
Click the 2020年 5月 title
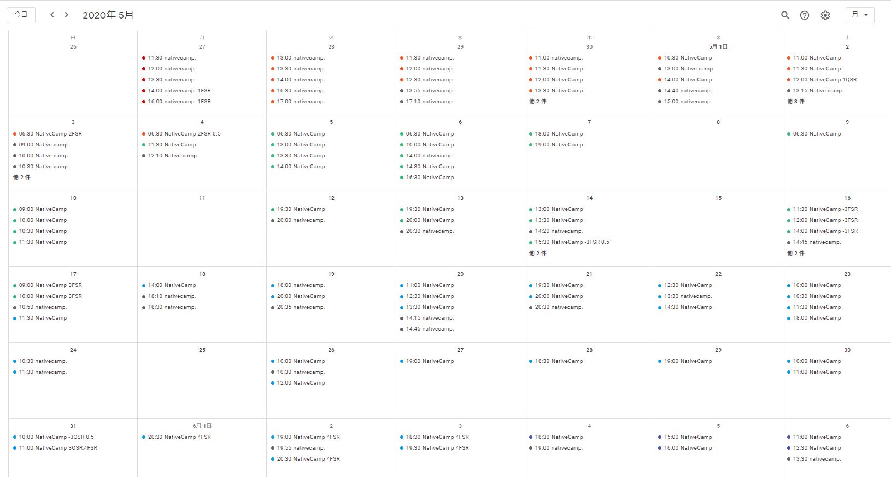[108, 15]
